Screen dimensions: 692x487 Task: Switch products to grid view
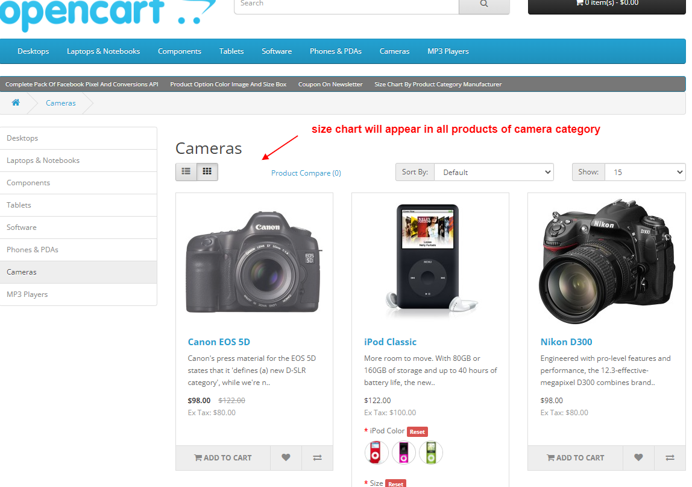click(x=207, y=171)
